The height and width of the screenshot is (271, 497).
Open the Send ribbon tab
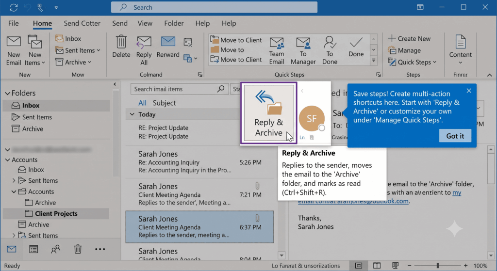click(x=120, y=23)
